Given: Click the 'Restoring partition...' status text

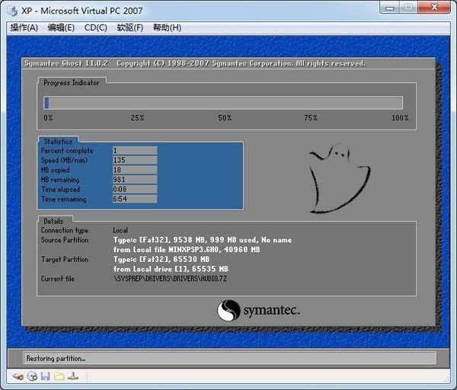Looking at the screenshot, I should 56,358.
